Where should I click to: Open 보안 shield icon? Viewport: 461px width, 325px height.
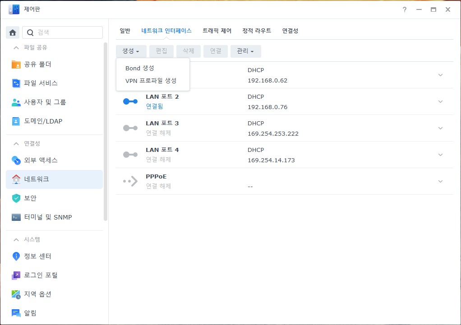tap(16, 198)
